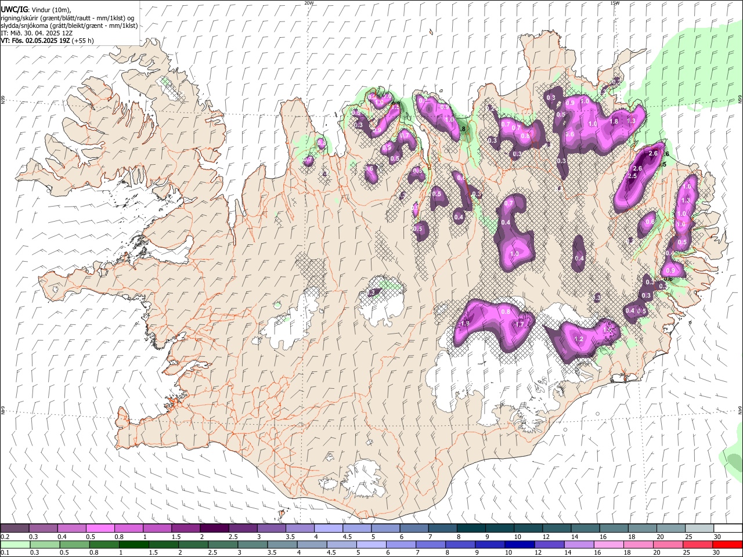Click the 'UWC/IG: Vindur (10m)' title text
Image resolution: width=743 pixels, height=557 pixels.
point(36,10)
